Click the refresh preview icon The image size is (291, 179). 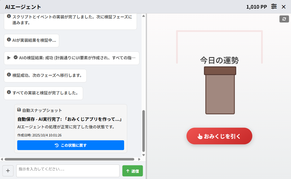284,19
